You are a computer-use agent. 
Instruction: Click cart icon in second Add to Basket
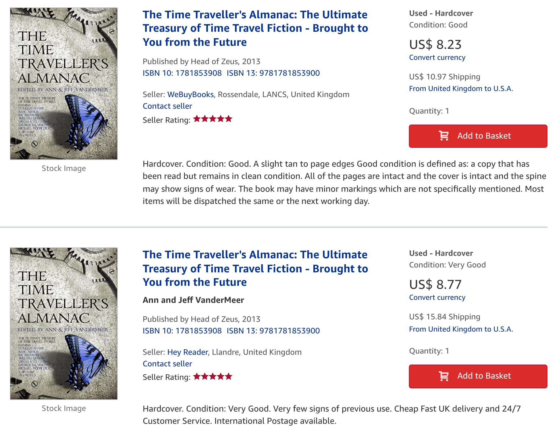tap(444, 376)
